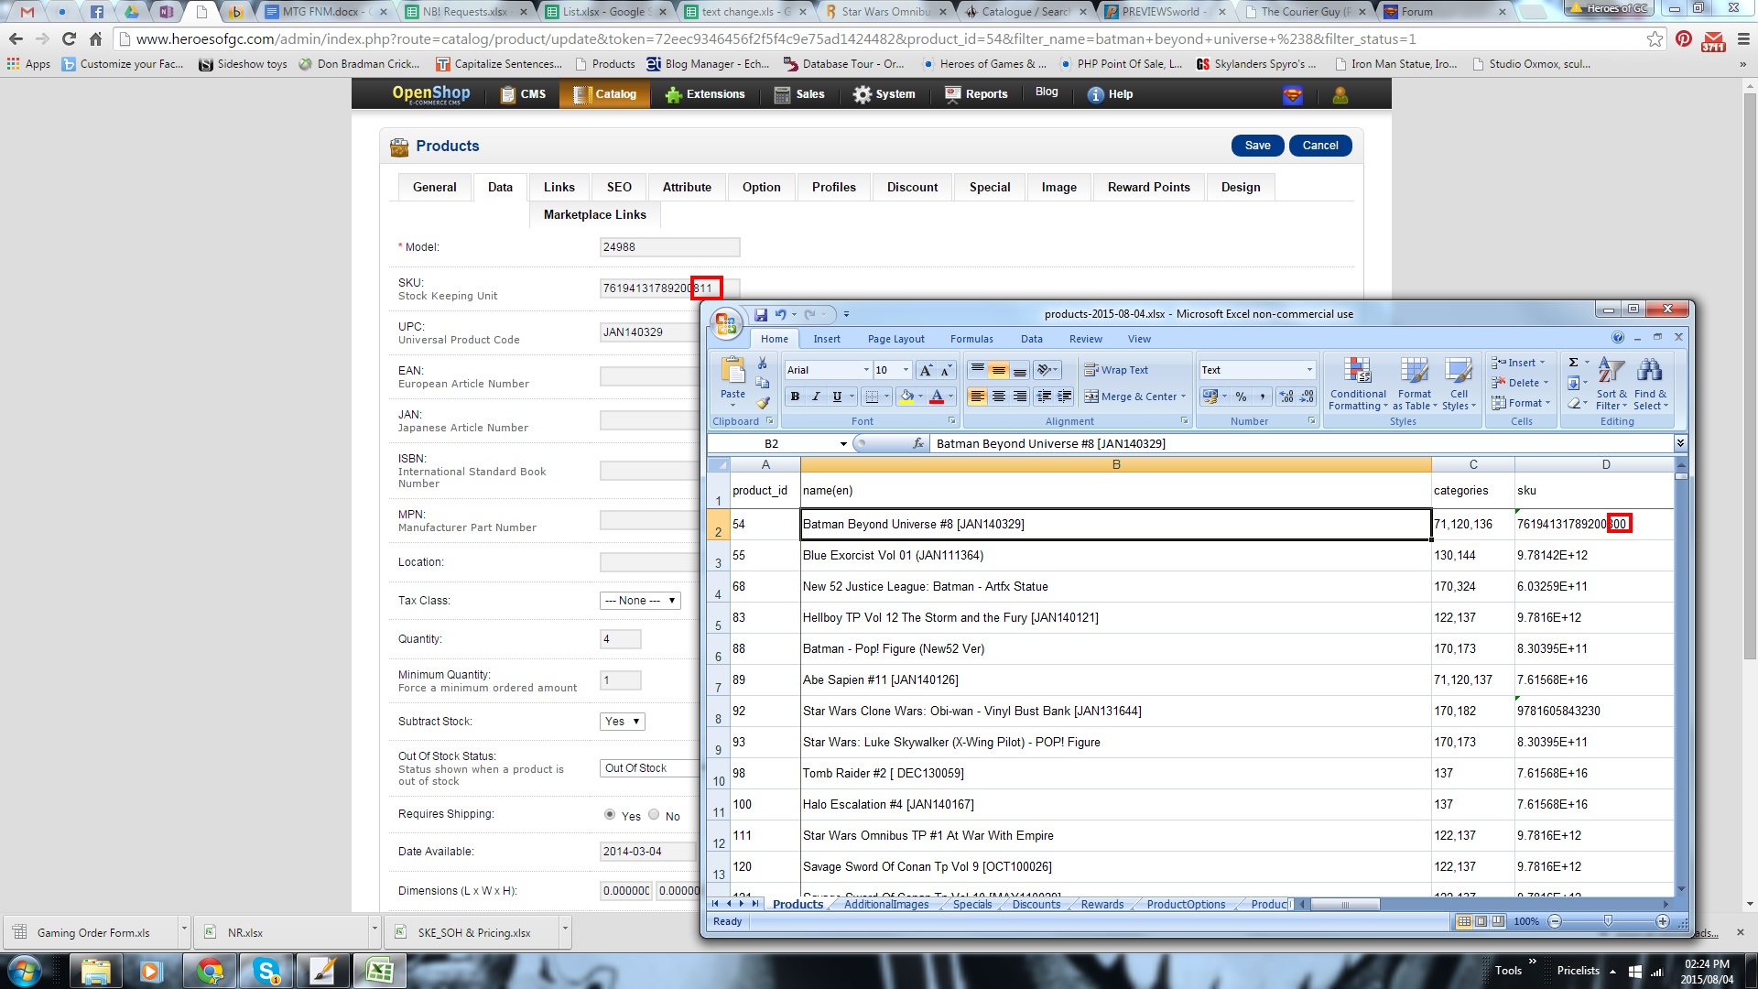The width and height of the screenshot is (1758, 989).
Task: Open the Excel Page Layout tab
Action: point(895,339)
